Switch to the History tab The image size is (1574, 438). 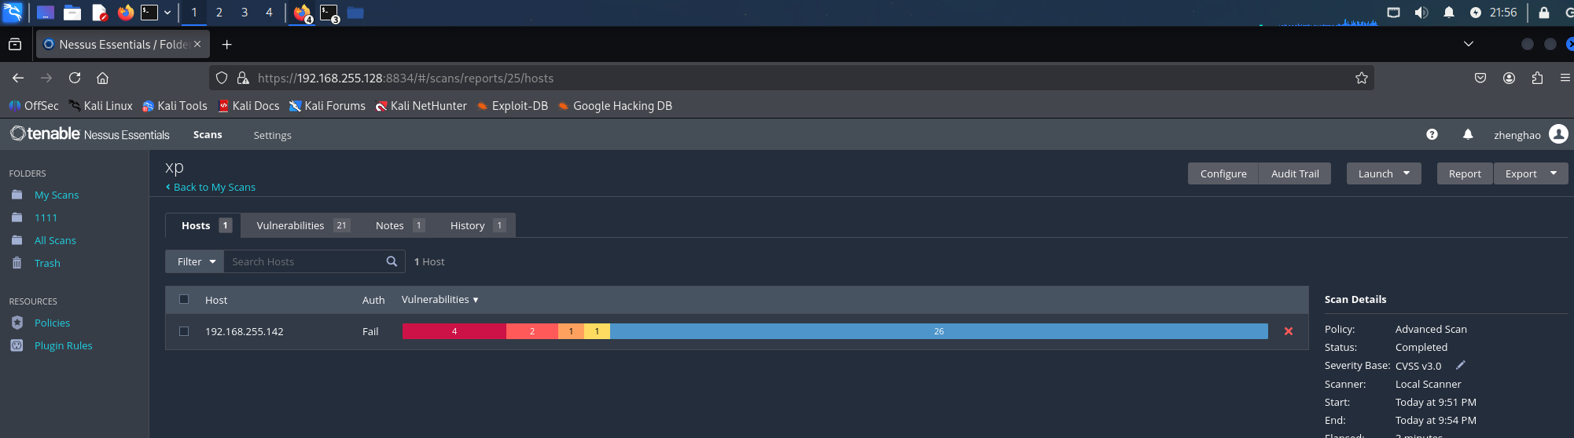[x=476, y=225]
